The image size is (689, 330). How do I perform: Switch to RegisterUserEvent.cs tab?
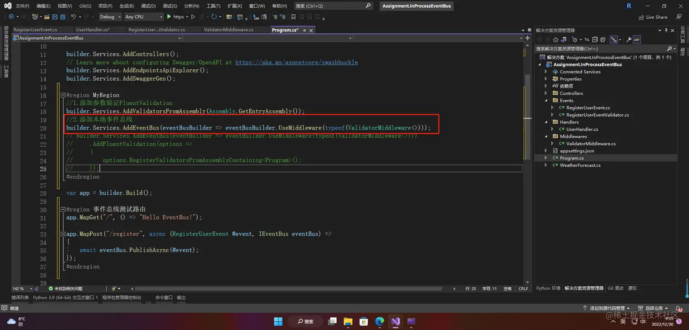(x=36, y=30)
